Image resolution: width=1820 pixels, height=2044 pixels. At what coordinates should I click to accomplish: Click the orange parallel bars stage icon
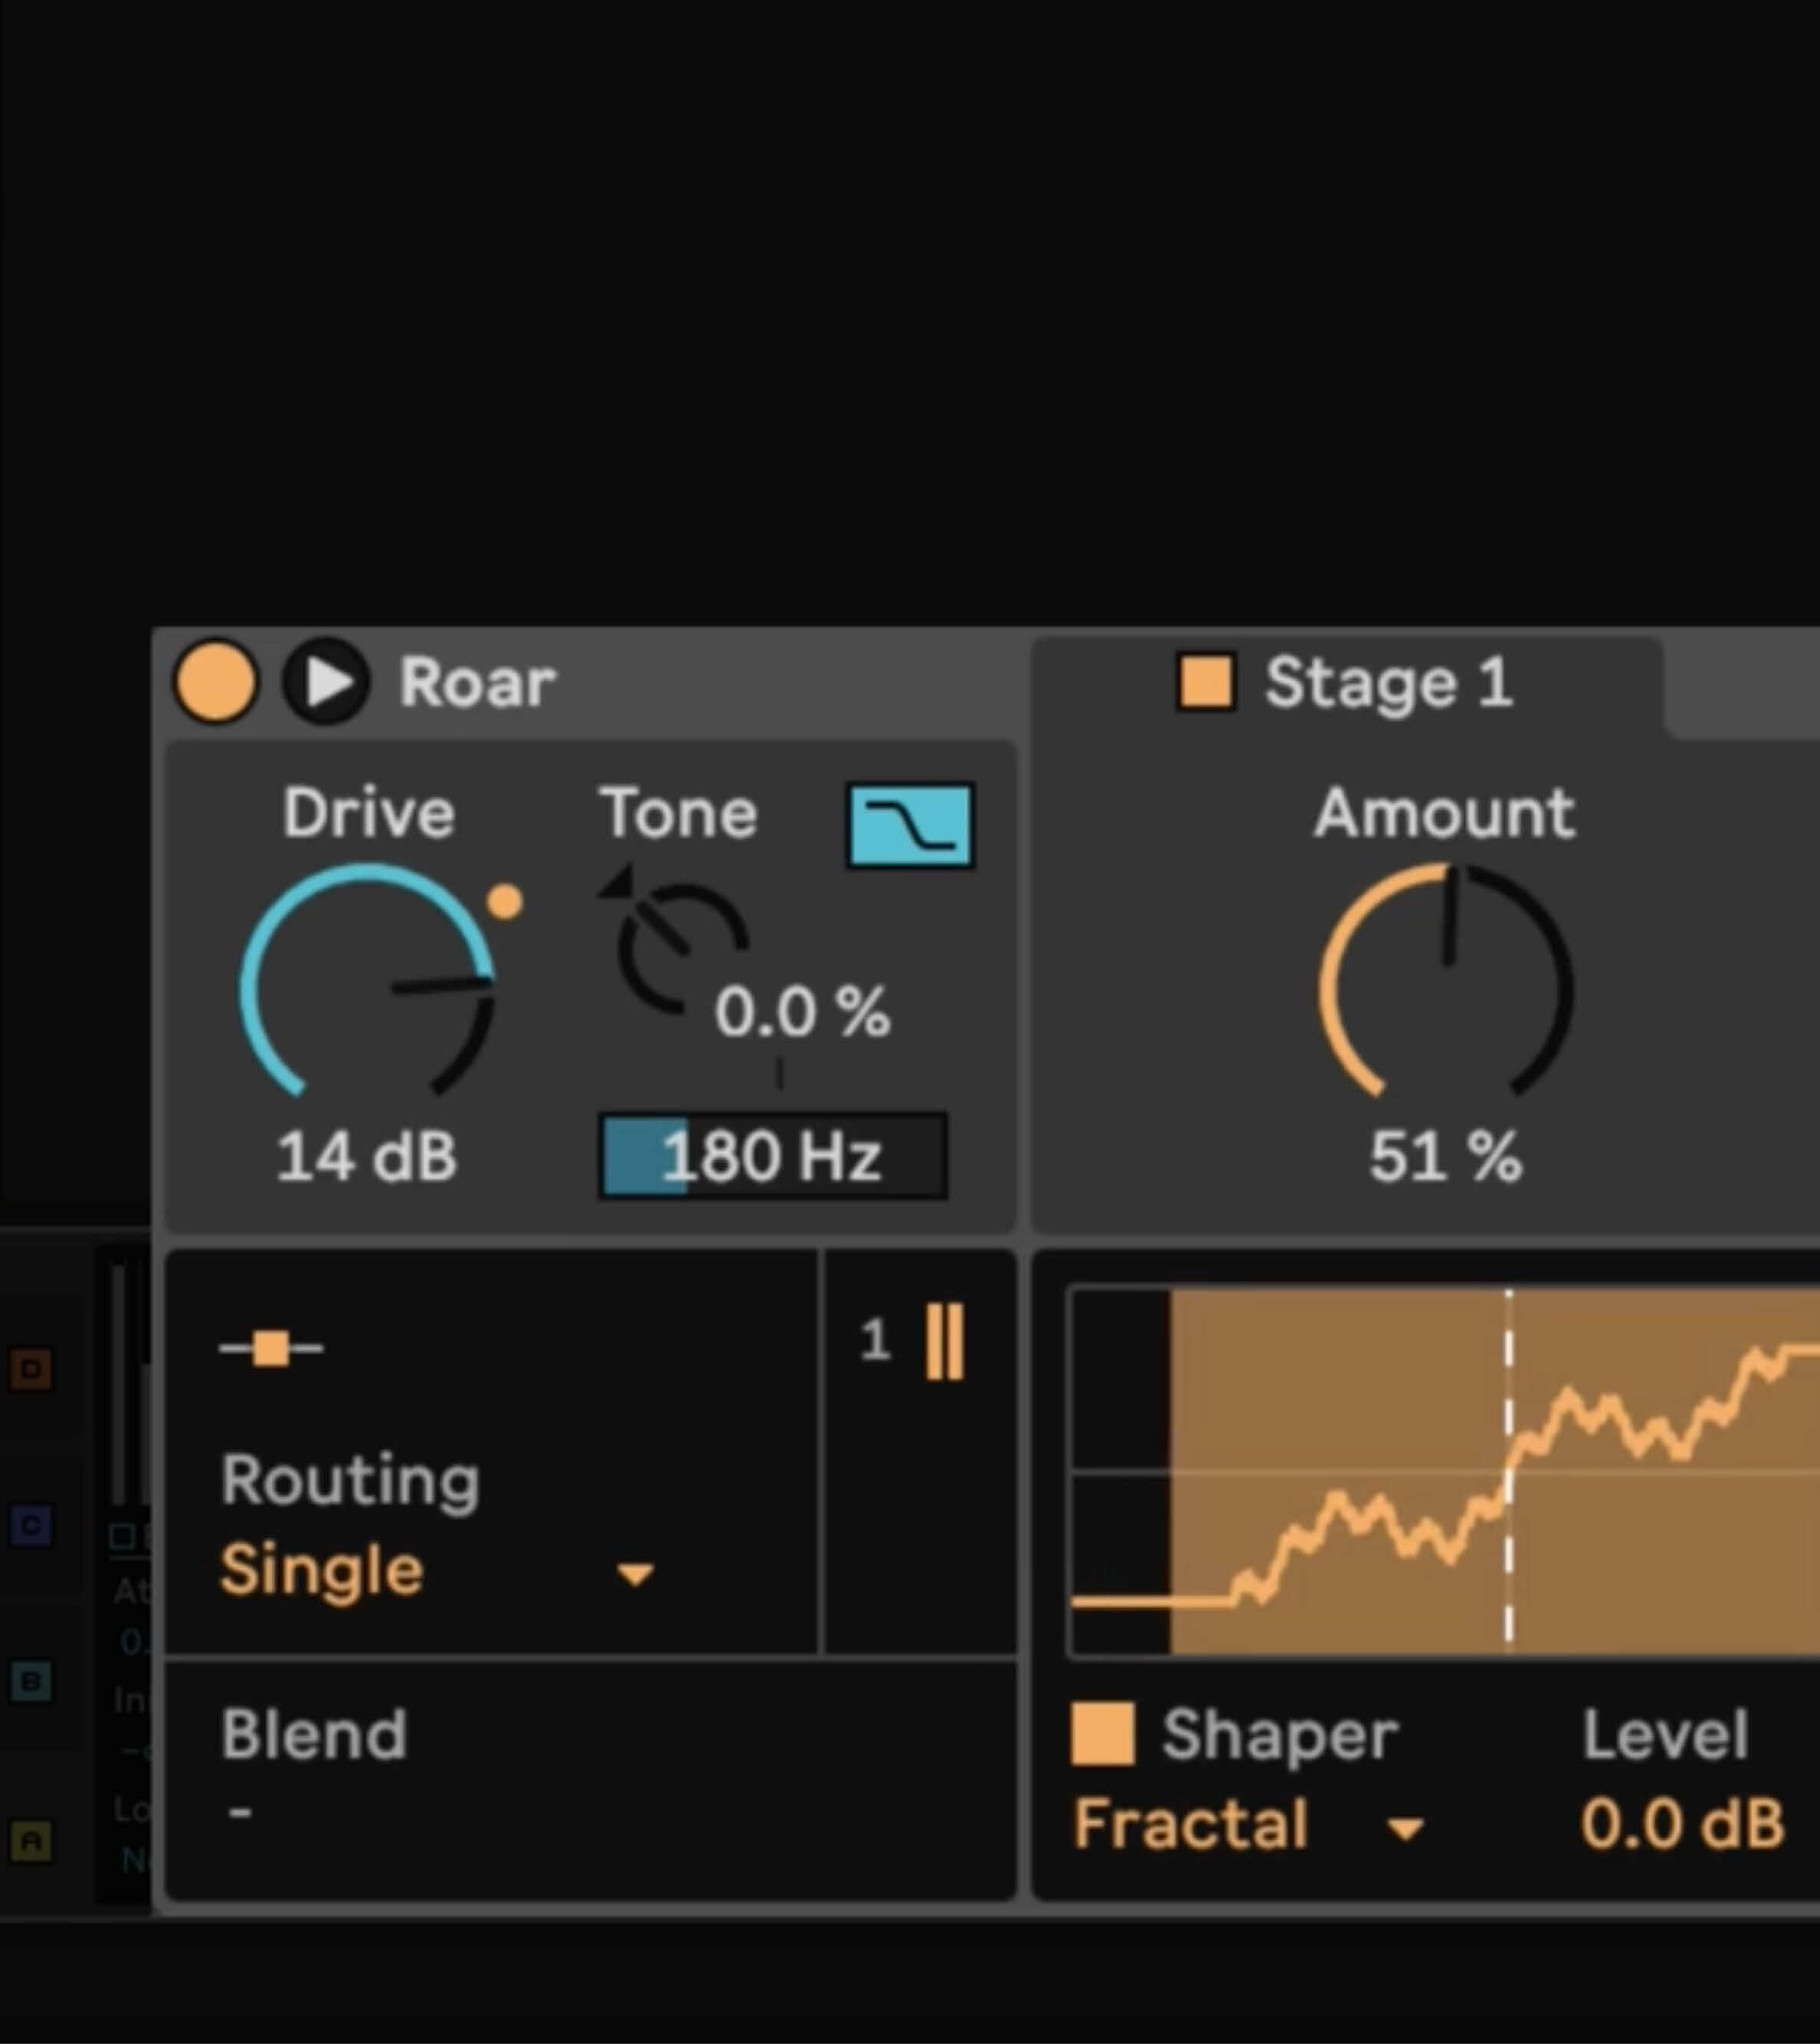click(944, 1342)
